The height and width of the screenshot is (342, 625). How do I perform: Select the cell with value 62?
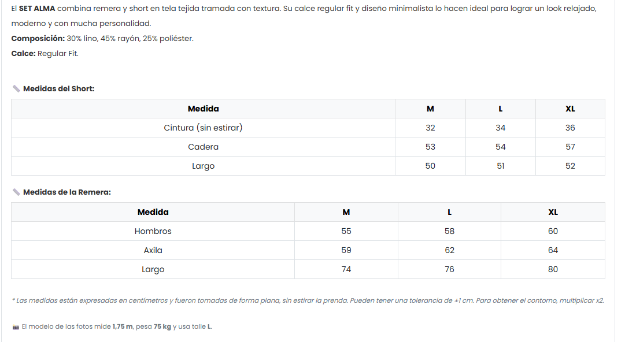pos(450,250)
